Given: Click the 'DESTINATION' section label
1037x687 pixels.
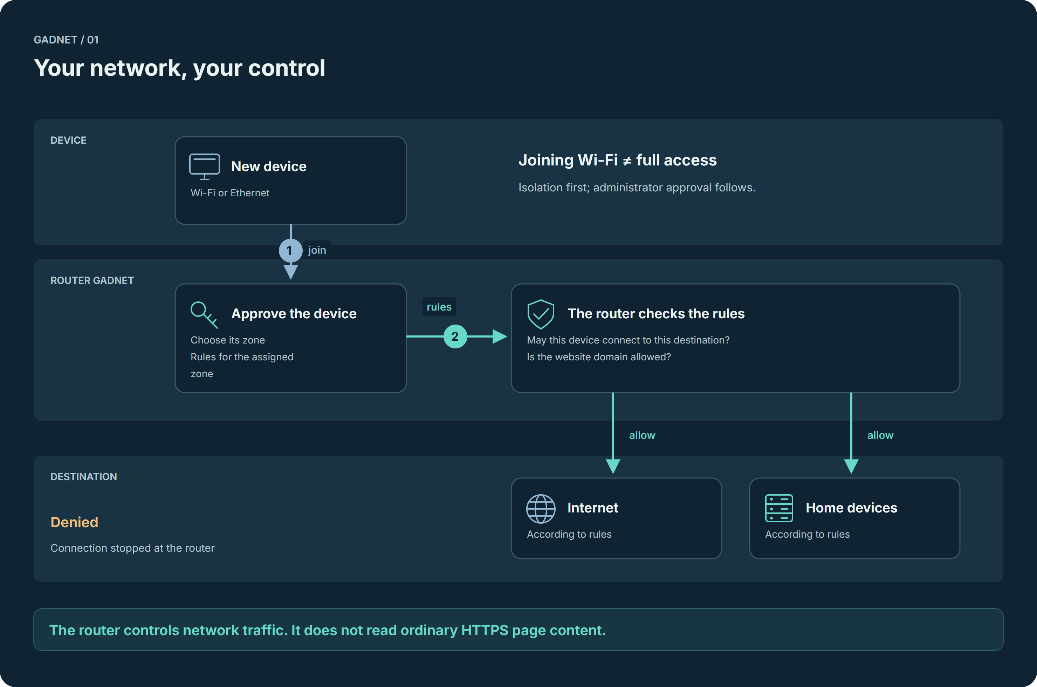Looking at the screenshot, I should tap(84, 477).
